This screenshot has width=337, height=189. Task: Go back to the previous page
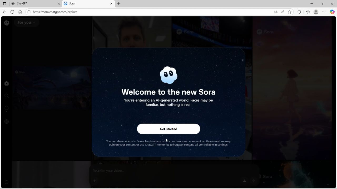[4, 12]
